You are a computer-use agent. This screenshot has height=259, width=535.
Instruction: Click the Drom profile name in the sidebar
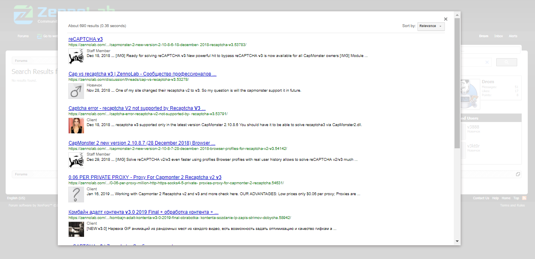[488, 82]
